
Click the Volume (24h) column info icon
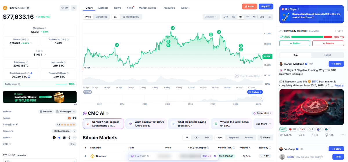coord(234,148)
